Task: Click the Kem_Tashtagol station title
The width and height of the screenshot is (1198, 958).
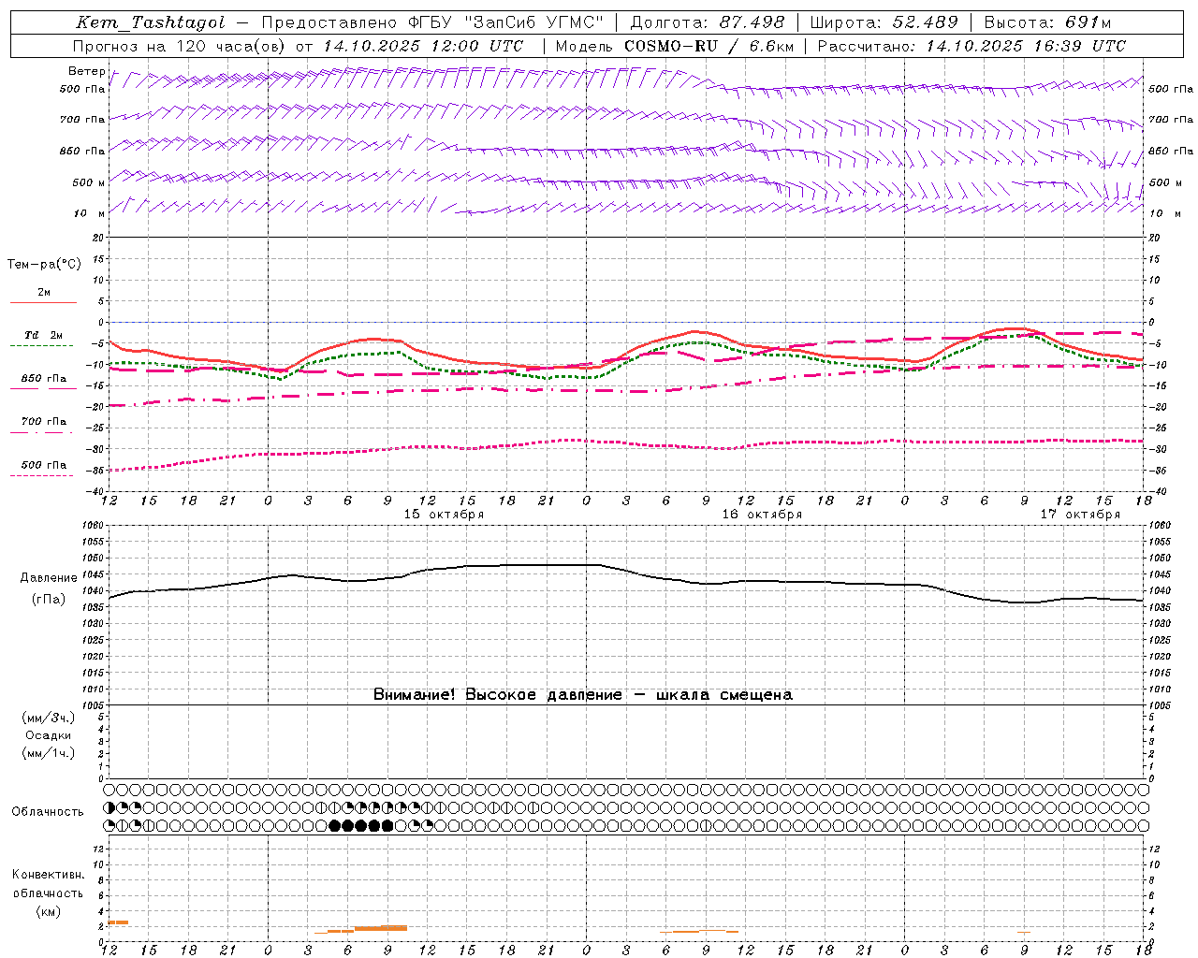Action: point(150,22)
